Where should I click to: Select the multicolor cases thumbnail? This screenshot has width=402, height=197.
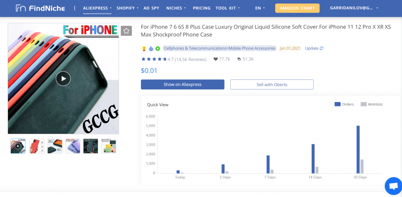coord(108,146)
